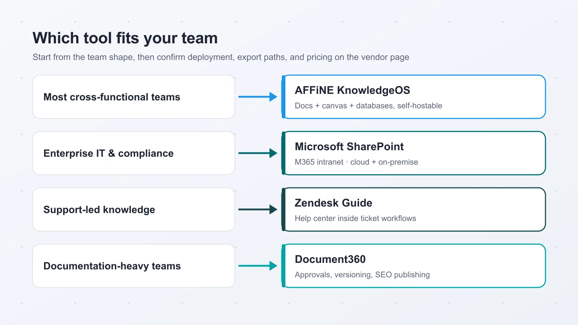Click "M365 intranet · cloud + on-premise" text

tap(356, 162)
